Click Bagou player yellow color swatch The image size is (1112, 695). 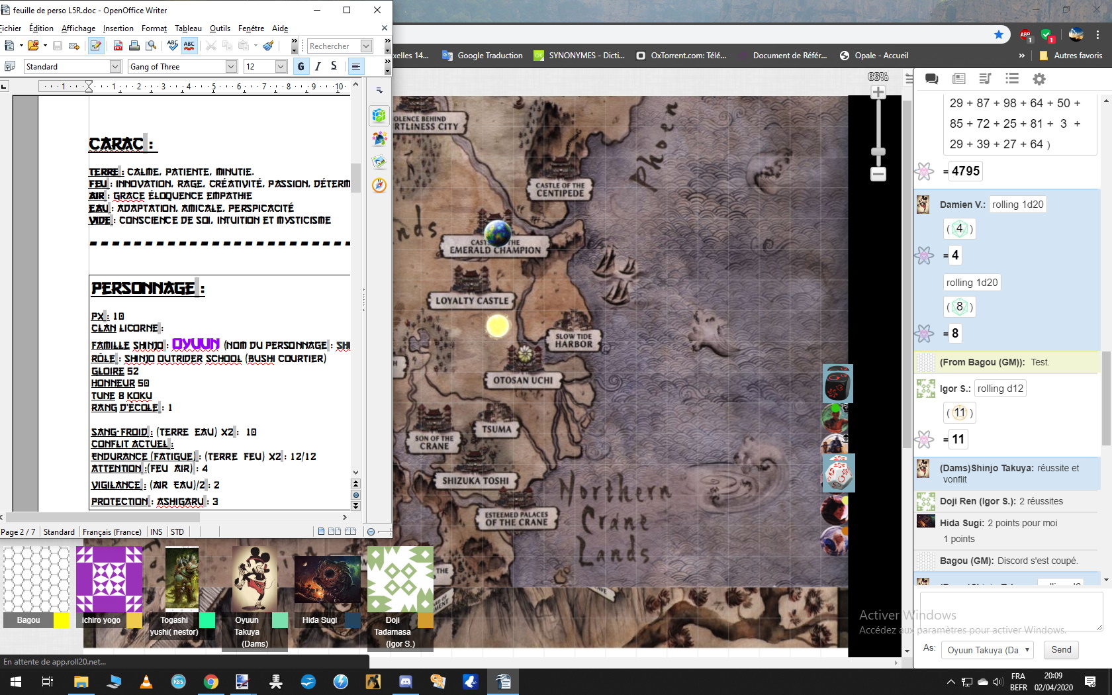point(62,620)
